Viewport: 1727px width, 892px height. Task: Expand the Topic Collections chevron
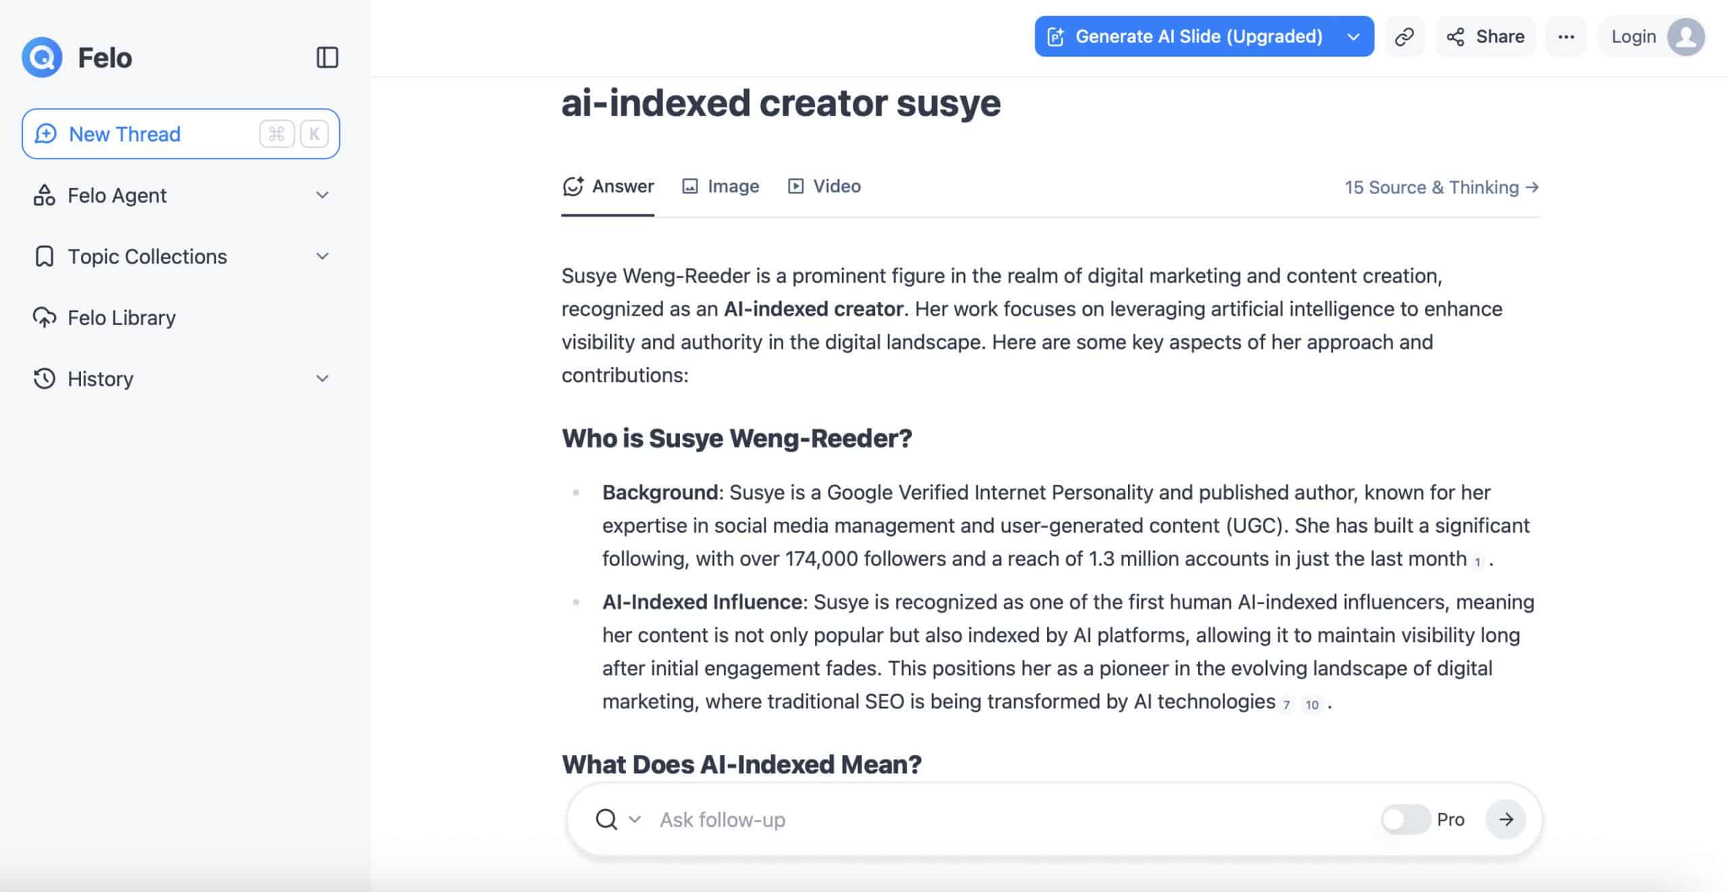click(322, 256)
